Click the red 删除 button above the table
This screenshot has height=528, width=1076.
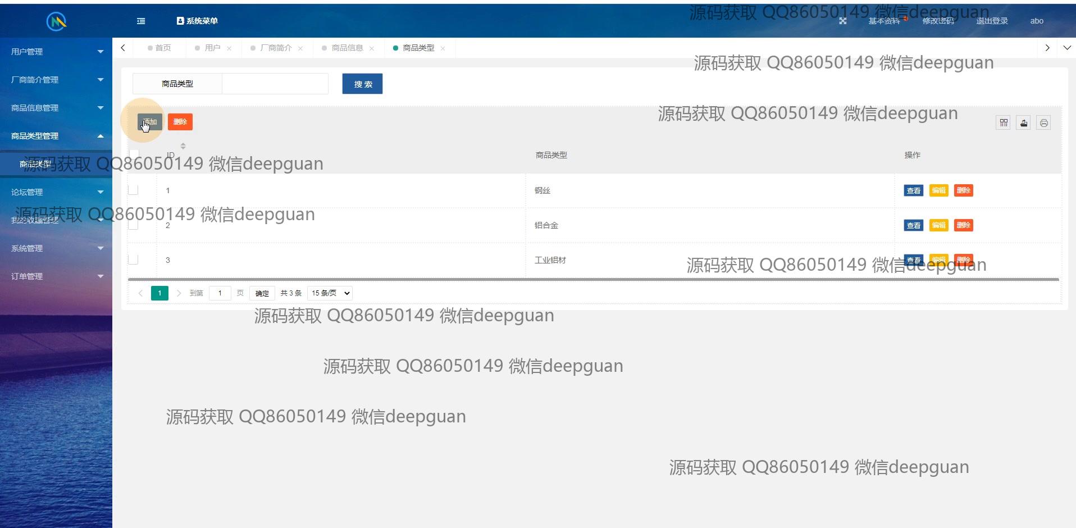pyautogui.click(x=180, y=122)
